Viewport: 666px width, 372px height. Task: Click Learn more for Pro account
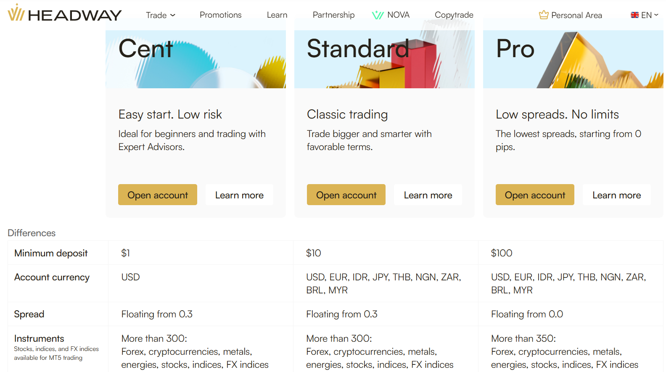click(616, 195)
